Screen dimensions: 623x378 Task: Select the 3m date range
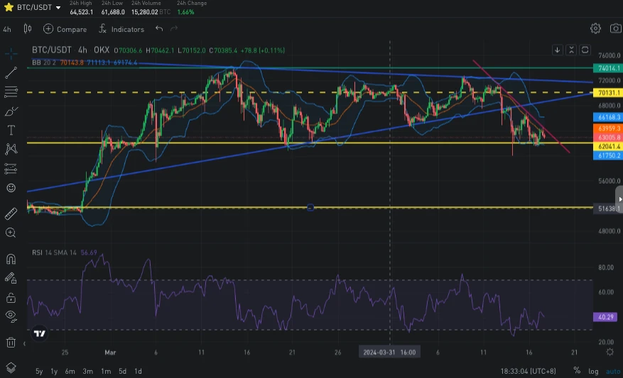[x=88, y=371]
